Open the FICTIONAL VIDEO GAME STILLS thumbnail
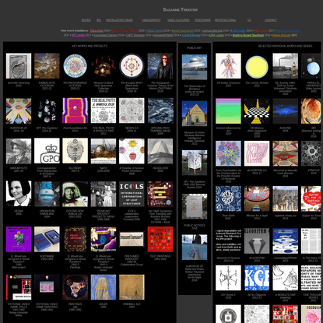This screenshot has height=323, width=323. pos(19,287)
